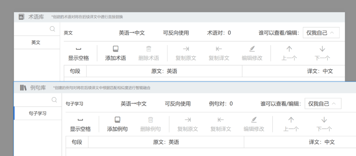Select the 句子学习 library in the sidebar
Viewport: 356px width, 156px height.
(x=38, y=113)
